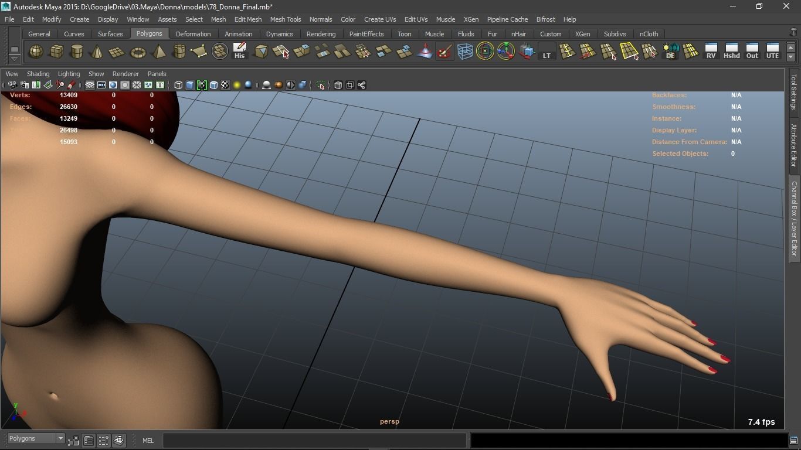
Task: Create a polygon cube from shelf
Action: pos(56,52)
